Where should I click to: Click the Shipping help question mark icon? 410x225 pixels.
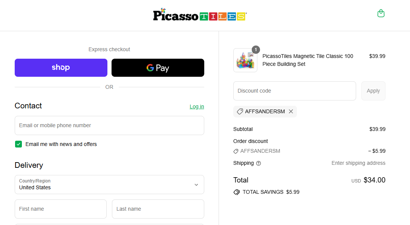[258, 163]
